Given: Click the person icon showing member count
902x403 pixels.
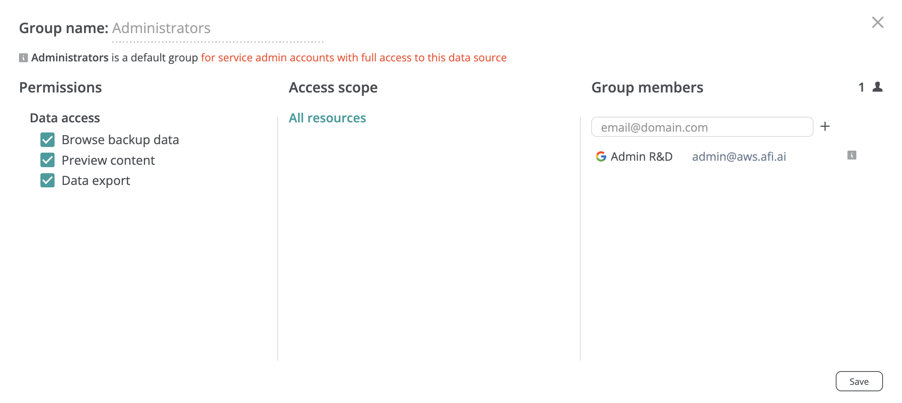Looking at the screenshot, I should pyautogui.click(x=877, y=87).
